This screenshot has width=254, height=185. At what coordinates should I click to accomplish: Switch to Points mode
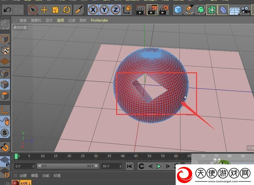(x=5, y=74)
